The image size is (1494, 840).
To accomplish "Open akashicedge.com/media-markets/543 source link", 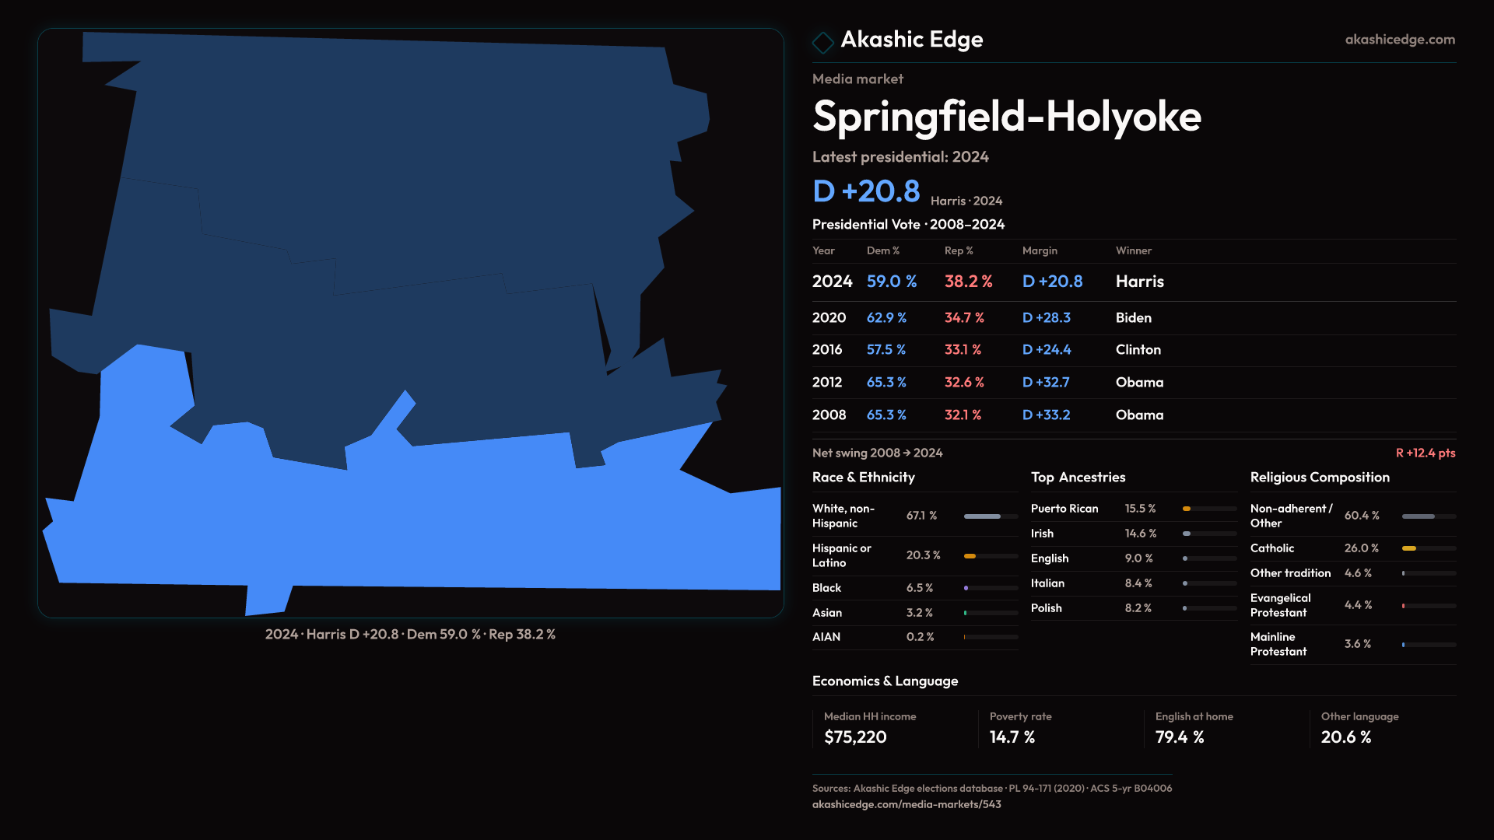I will coord(906,804).
